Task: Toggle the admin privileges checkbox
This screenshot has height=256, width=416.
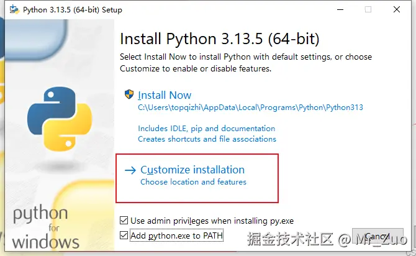Action: pos(124,221)
